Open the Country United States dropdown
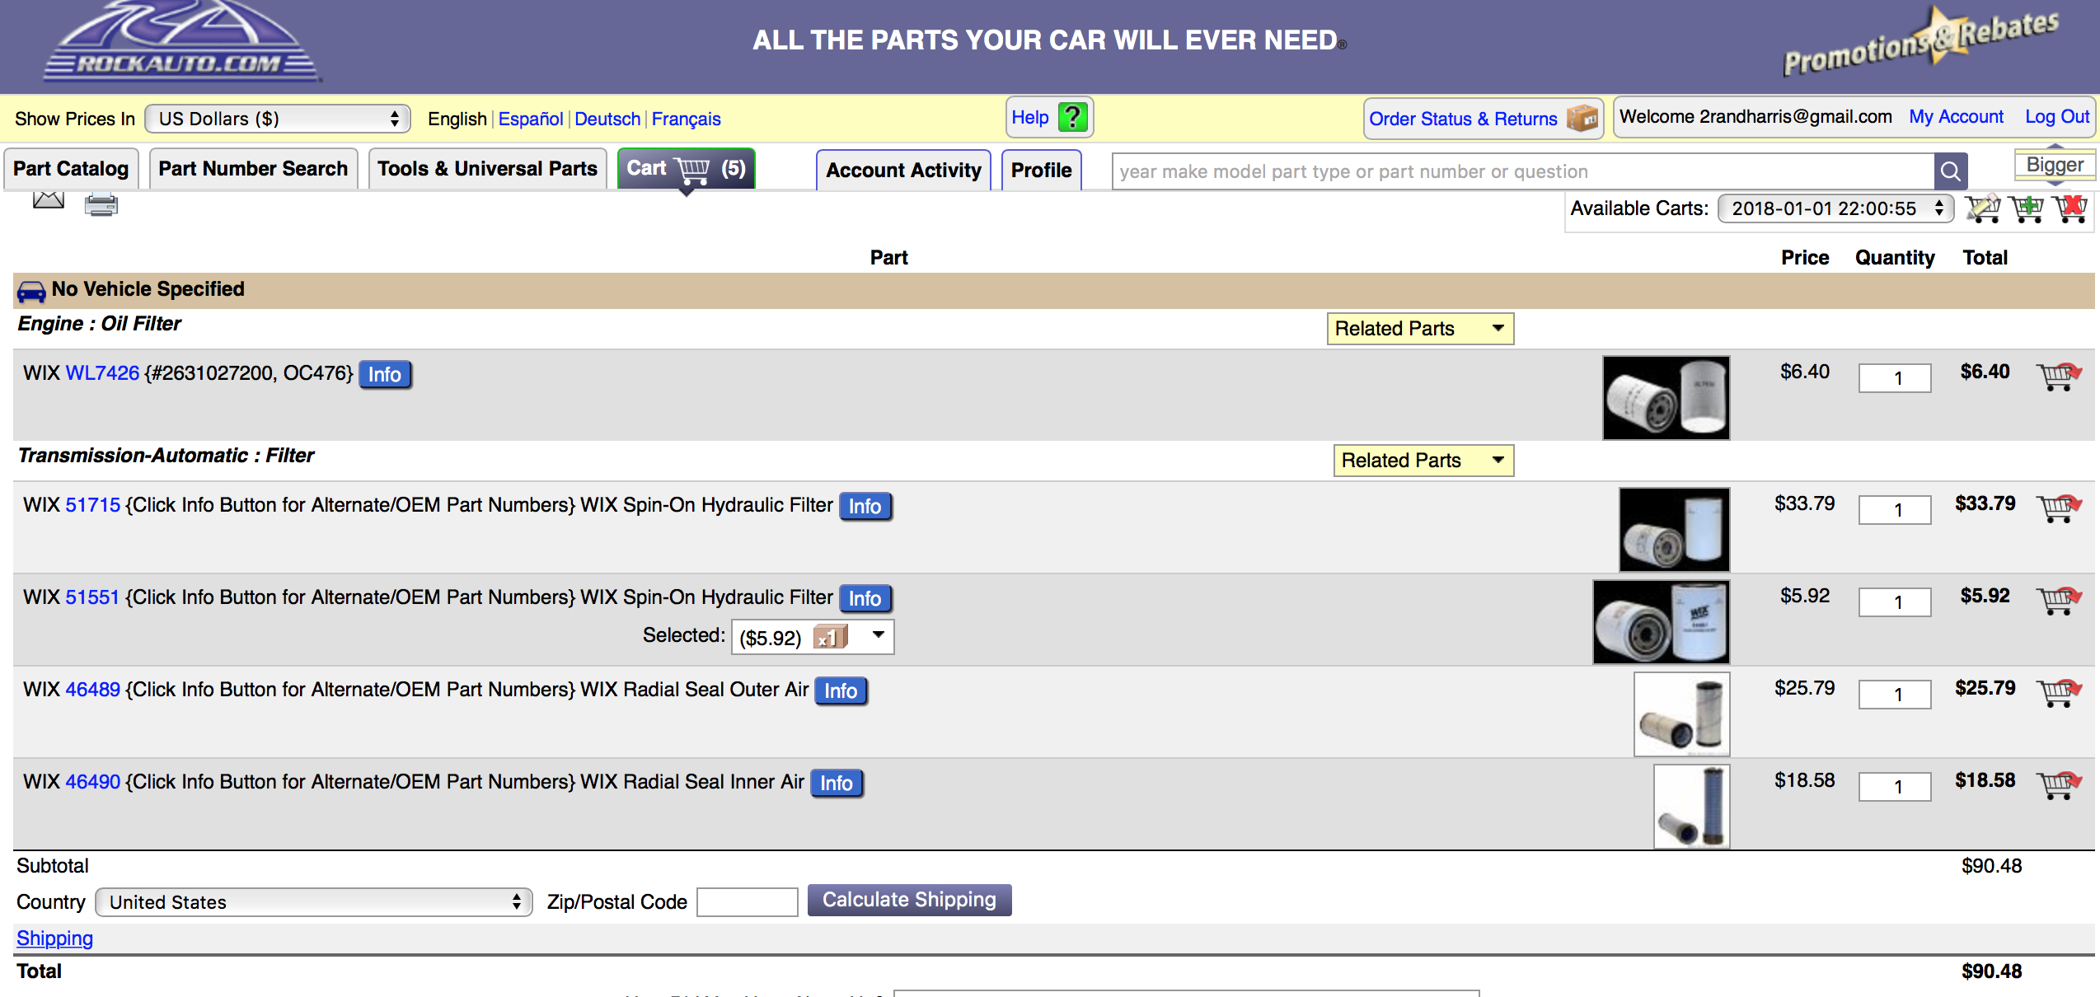This screenshot has width=2100, height=997. 314,902
